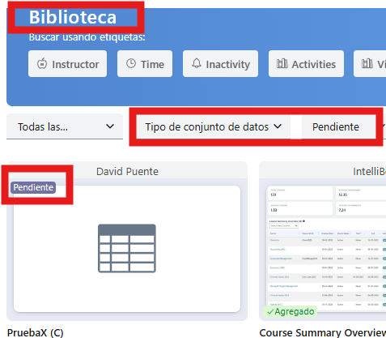Select the Inactivity tag filter
Viewport: 386px width, 338px height.
click(220, 64)
